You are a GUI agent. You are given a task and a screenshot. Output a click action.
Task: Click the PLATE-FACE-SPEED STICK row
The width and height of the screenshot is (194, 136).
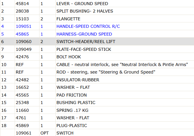coord(97,49)
